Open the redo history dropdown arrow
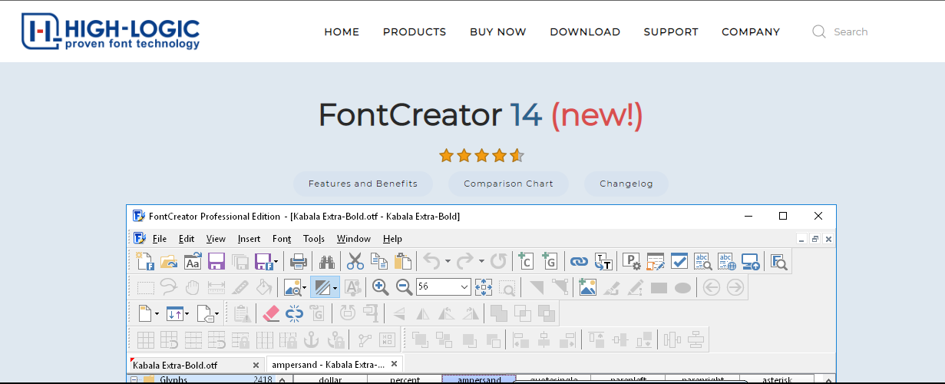 481,261
